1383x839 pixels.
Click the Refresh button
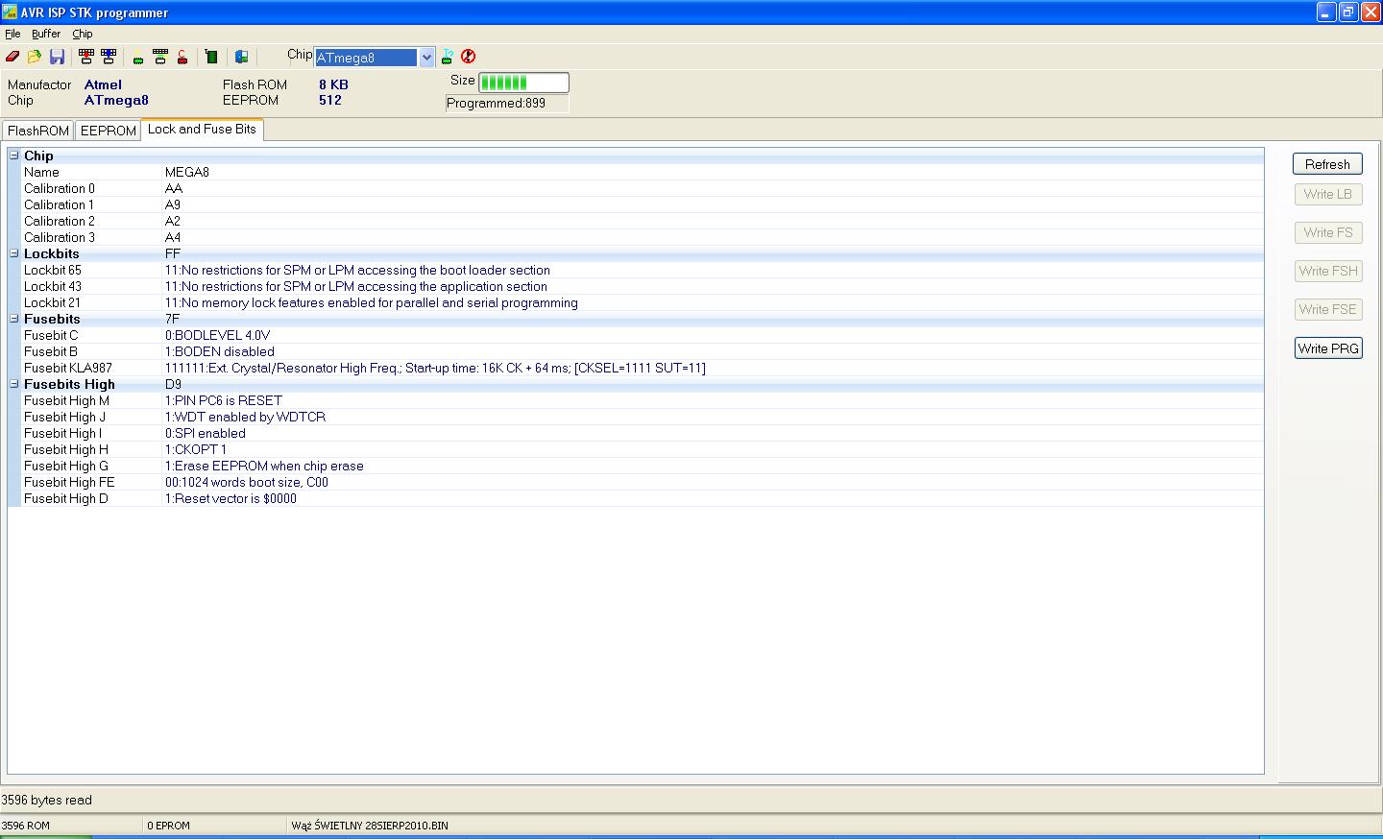tap(1327, 164)
